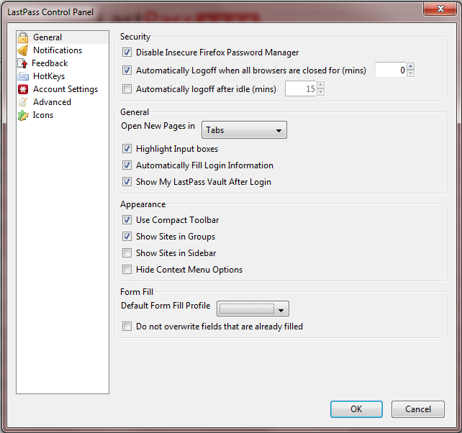Open the Account Settings section
This screenshot has width=462, height=433.
(x=65, y=89)
